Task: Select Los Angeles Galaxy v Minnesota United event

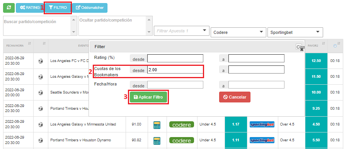Action: (83, 124)
